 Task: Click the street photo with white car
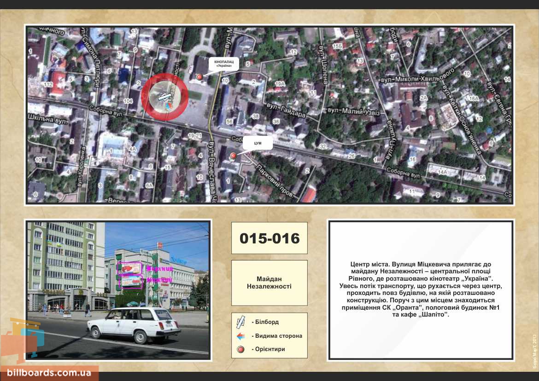(x=118, y=290)
